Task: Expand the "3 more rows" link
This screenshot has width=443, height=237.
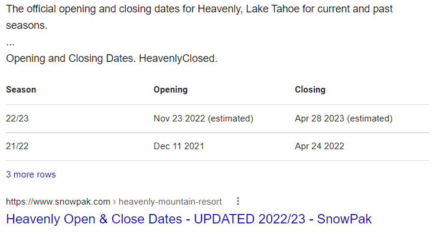Action: coord(31,175)
